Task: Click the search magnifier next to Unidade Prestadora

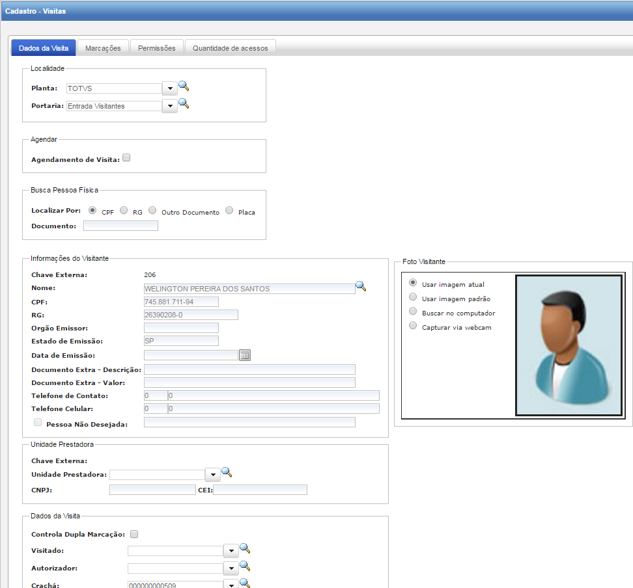Action: (x=227, y=472)
